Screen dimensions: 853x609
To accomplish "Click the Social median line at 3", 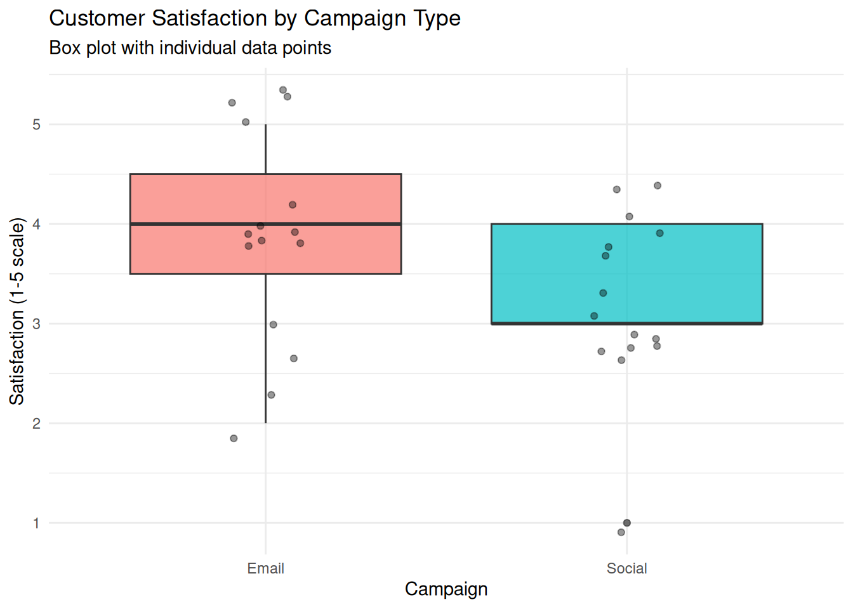I will coord(626,324).
